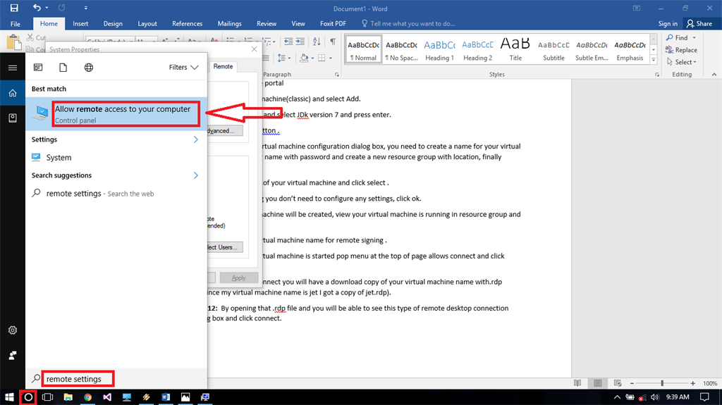Image resolution: width=722 pixels, height=405 pixels.
Task: Collapse the Word ribbon
Action: [x=714, y=74]
